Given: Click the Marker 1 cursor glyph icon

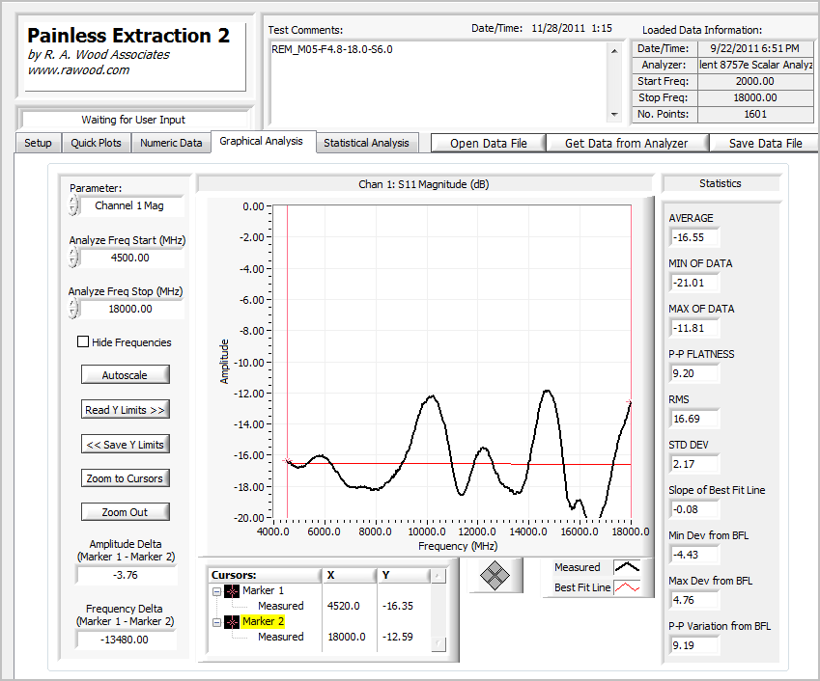Looking at the screenshot, I should [232, 591].
